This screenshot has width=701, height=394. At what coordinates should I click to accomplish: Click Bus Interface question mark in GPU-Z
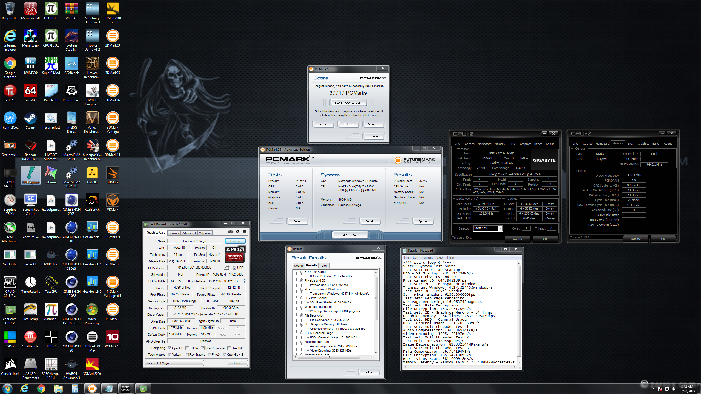(x=244, y=281)
